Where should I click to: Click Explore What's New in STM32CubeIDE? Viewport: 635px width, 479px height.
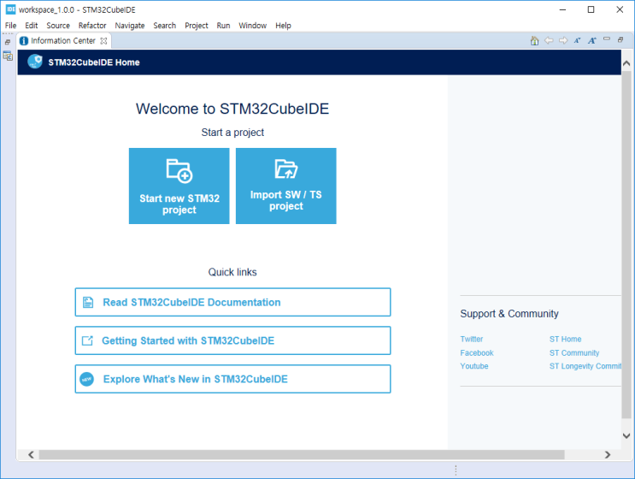click(232, 379)
